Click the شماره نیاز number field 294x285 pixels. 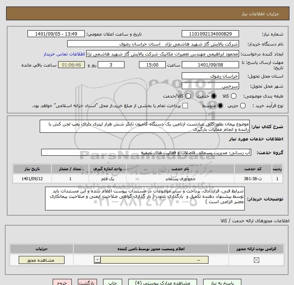click(210, 34)
